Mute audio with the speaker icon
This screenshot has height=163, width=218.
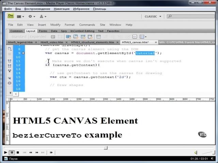coord(196,152)
